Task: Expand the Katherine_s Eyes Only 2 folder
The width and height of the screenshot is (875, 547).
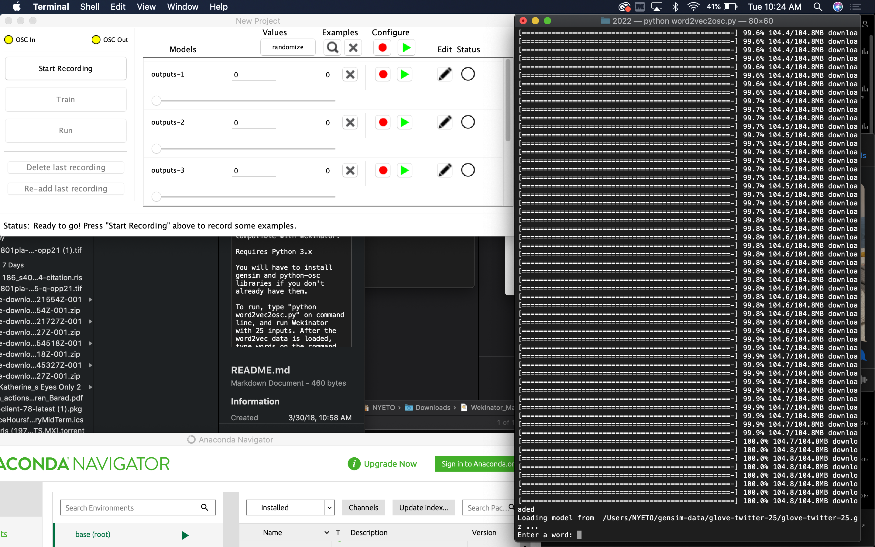Action: click(91, 387)
